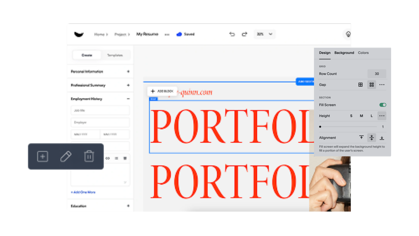Screen dimensions: 419x236
Task: Click the redo arrow in the top bar
Action: pyautogui.click(x=244, y=34)
